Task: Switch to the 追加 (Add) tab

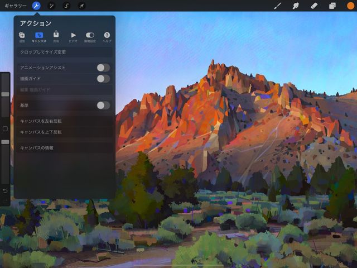Action: click(22, 37)
